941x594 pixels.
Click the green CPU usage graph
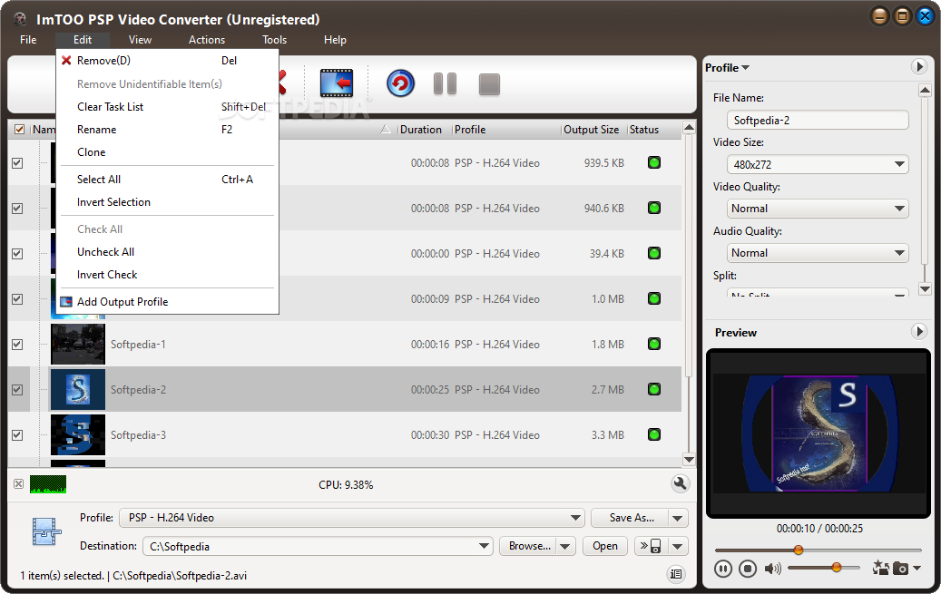point(48,484)
